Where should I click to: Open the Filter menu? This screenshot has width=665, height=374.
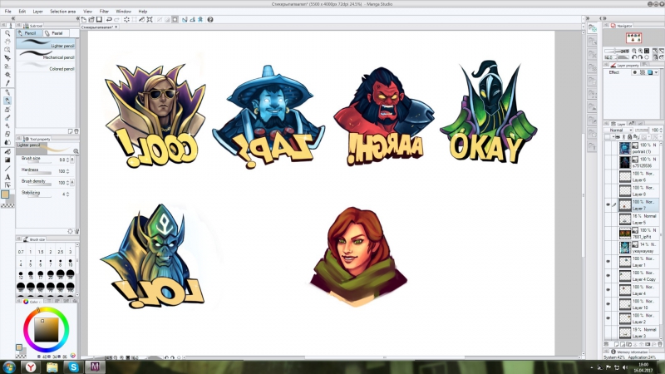pyautogui.click(x=104, y=12)
